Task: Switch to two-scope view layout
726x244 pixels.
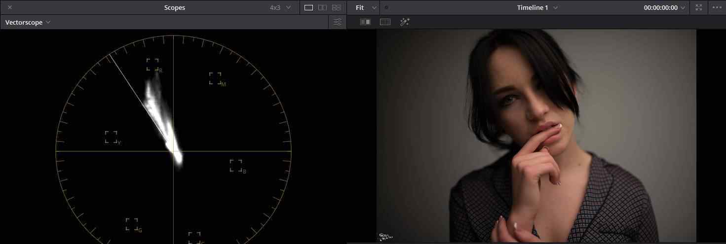Action: 322,7
